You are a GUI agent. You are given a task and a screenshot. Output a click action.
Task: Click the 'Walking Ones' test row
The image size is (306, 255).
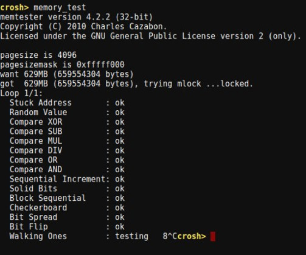(79, 236)
